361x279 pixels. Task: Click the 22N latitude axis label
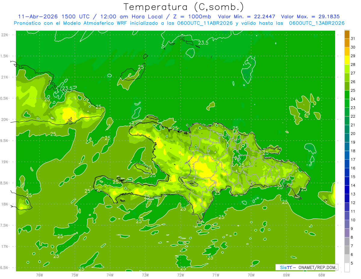(5, 35)
